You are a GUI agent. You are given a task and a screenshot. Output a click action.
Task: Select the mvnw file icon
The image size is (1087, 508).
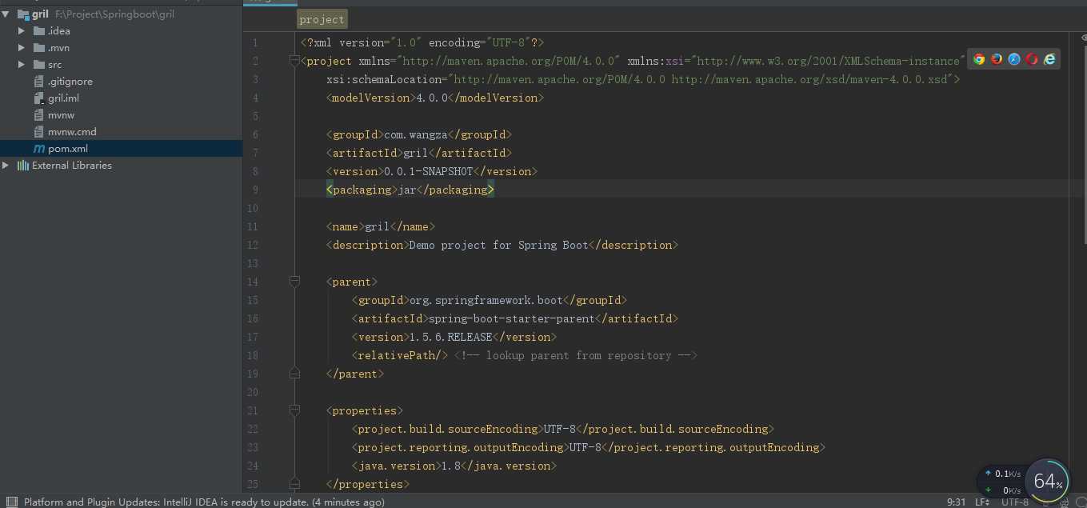tap(39, 115)
